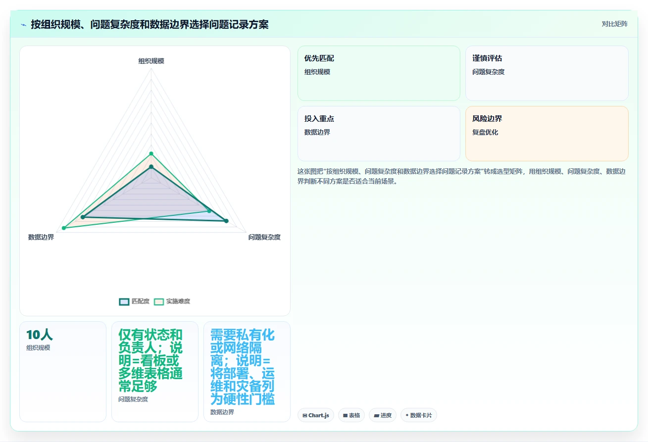Click the 需要私有化或网络隔离 stat card
The image size is (648, 442).
[247, 372]
